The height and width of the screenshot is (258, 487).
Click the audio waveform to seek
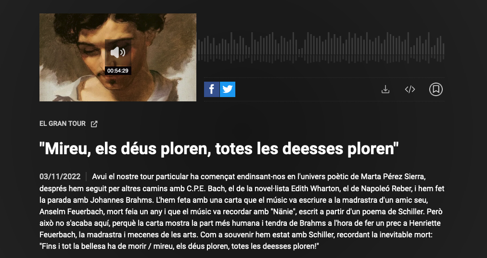coord(321,48)
